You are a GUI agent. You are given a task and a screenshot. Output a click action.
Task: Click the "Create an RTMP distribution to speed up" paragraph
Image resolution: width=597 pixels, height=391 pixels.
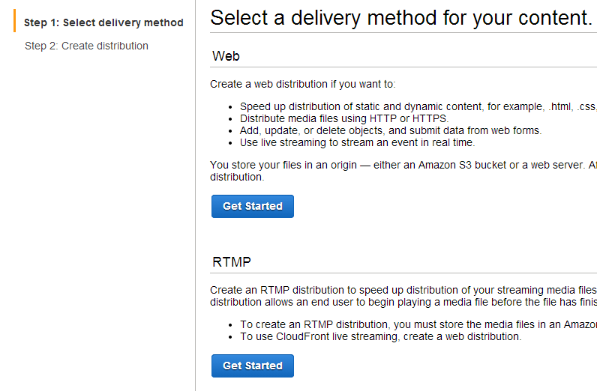tap(403, 290)
